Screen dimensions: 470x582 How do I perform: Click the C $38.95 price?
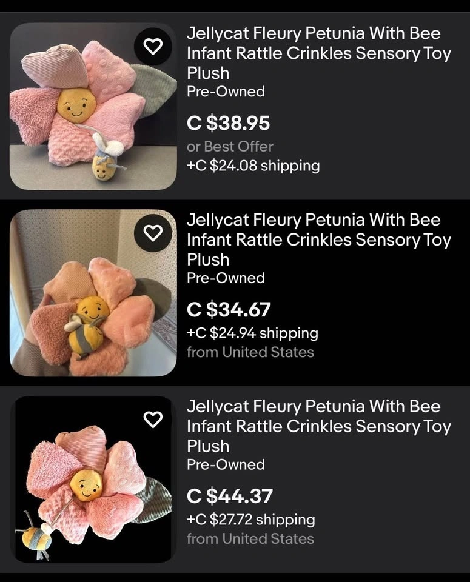click(229, 124)
